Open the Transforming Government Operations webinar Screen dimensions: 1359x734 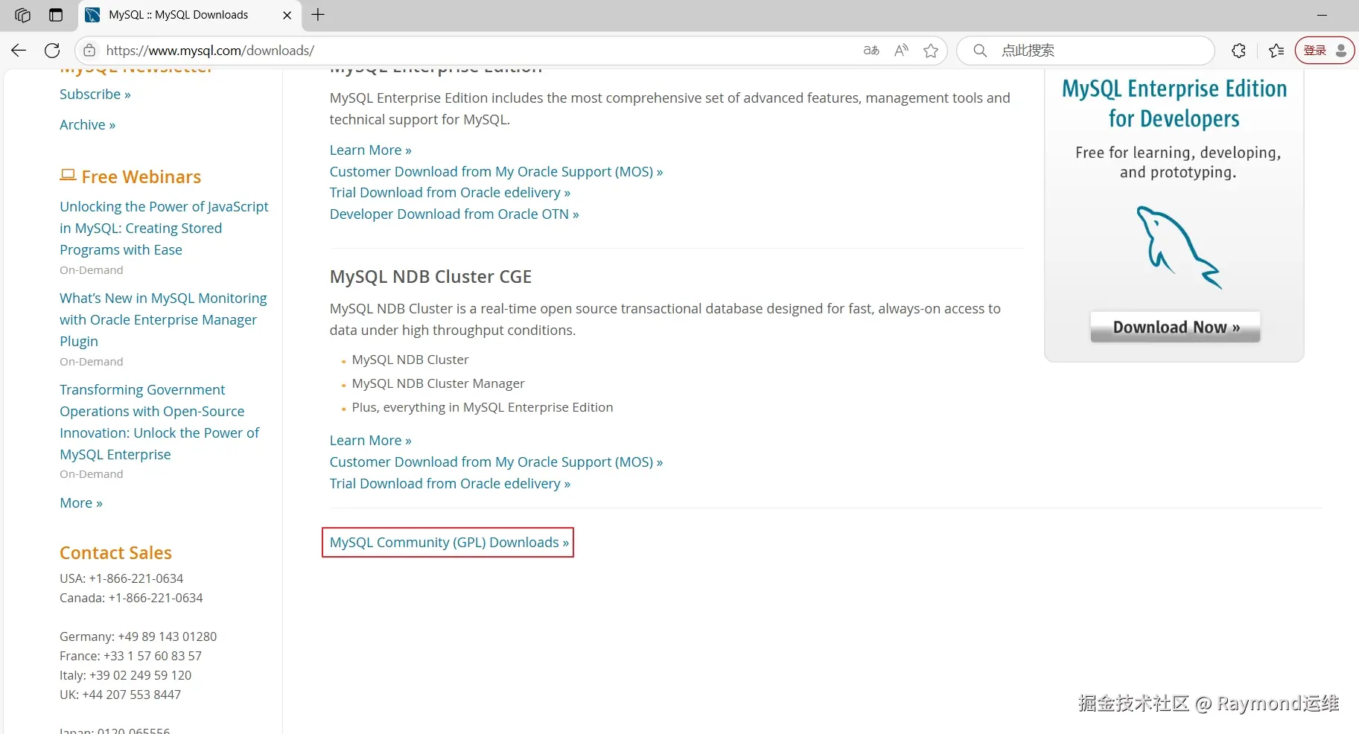coord(159,422)
